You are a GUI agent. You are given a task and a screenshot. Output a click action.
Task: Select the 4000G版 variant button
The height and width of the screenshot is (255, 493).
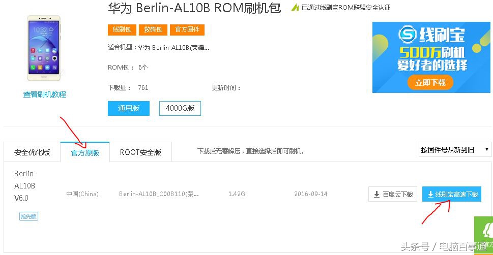(x=180, y=108)
